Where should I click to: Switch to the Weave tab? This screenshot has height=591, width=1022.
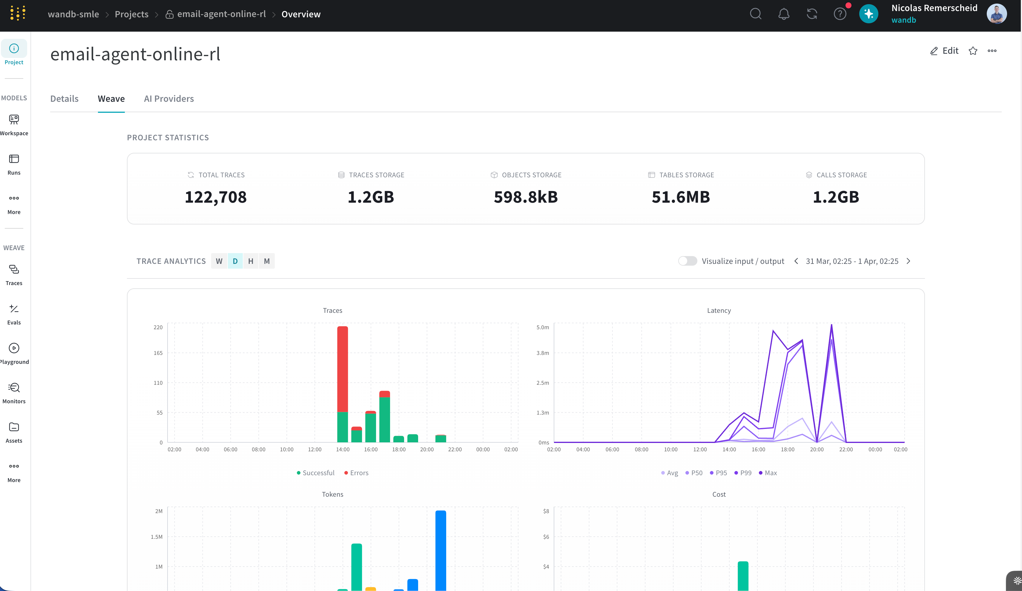(111, 98)
